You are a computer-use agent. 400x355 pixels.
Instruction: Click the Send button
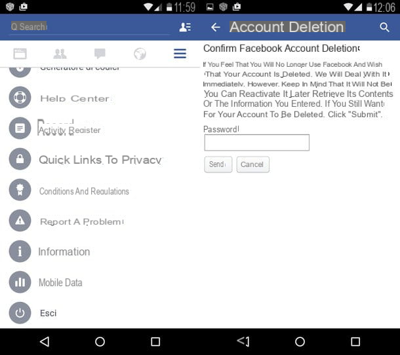(x=218, y=164)
